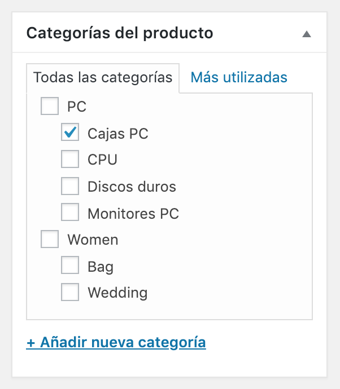Click the Añadir nueva categoría link
The height and width of the screenshot is (389, 340).
coord(116,342)
